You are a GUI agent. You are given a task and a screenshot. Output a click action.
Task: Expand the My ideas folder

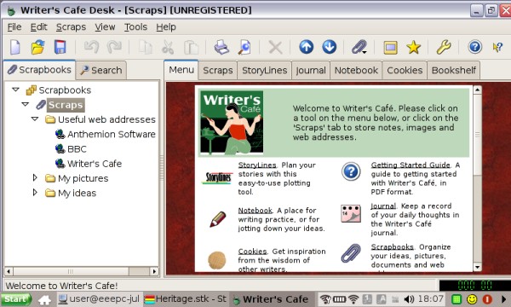35,193
